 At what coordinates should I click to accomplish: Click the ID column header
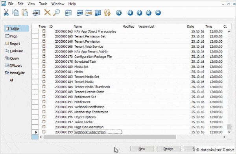point(51,26)
